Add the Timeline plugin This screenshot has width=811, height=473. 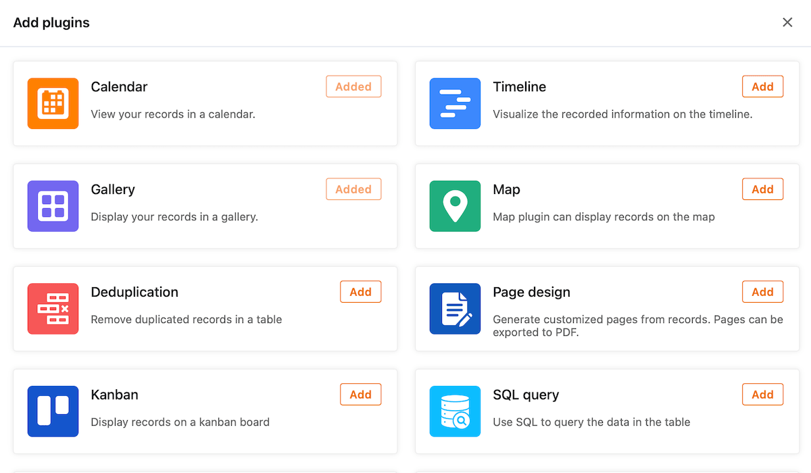pyautogui.click(x=762, y=86)
